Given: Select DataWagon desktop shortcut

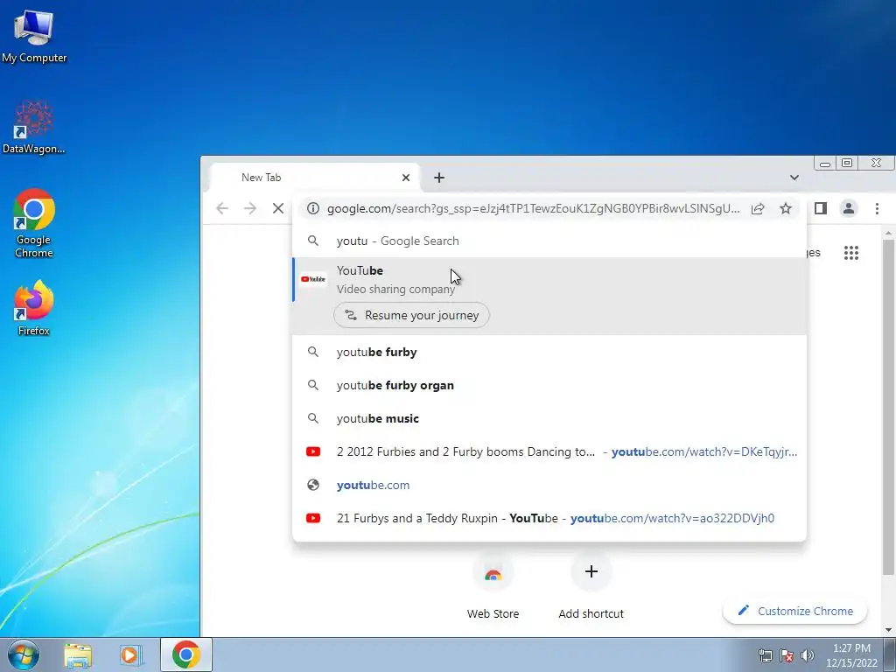Looking at the screenshot, I should coord(34,127).
